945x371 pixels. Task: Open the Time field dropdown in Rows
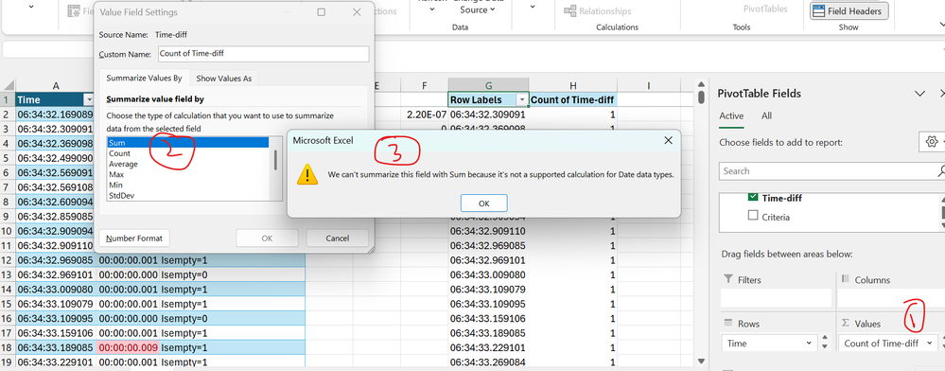click(x=810, y=344)
